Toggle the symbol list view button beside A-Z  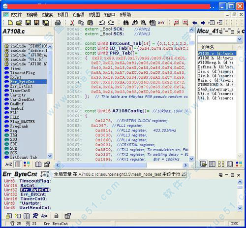pyautogui.click(x=18, y=164)
